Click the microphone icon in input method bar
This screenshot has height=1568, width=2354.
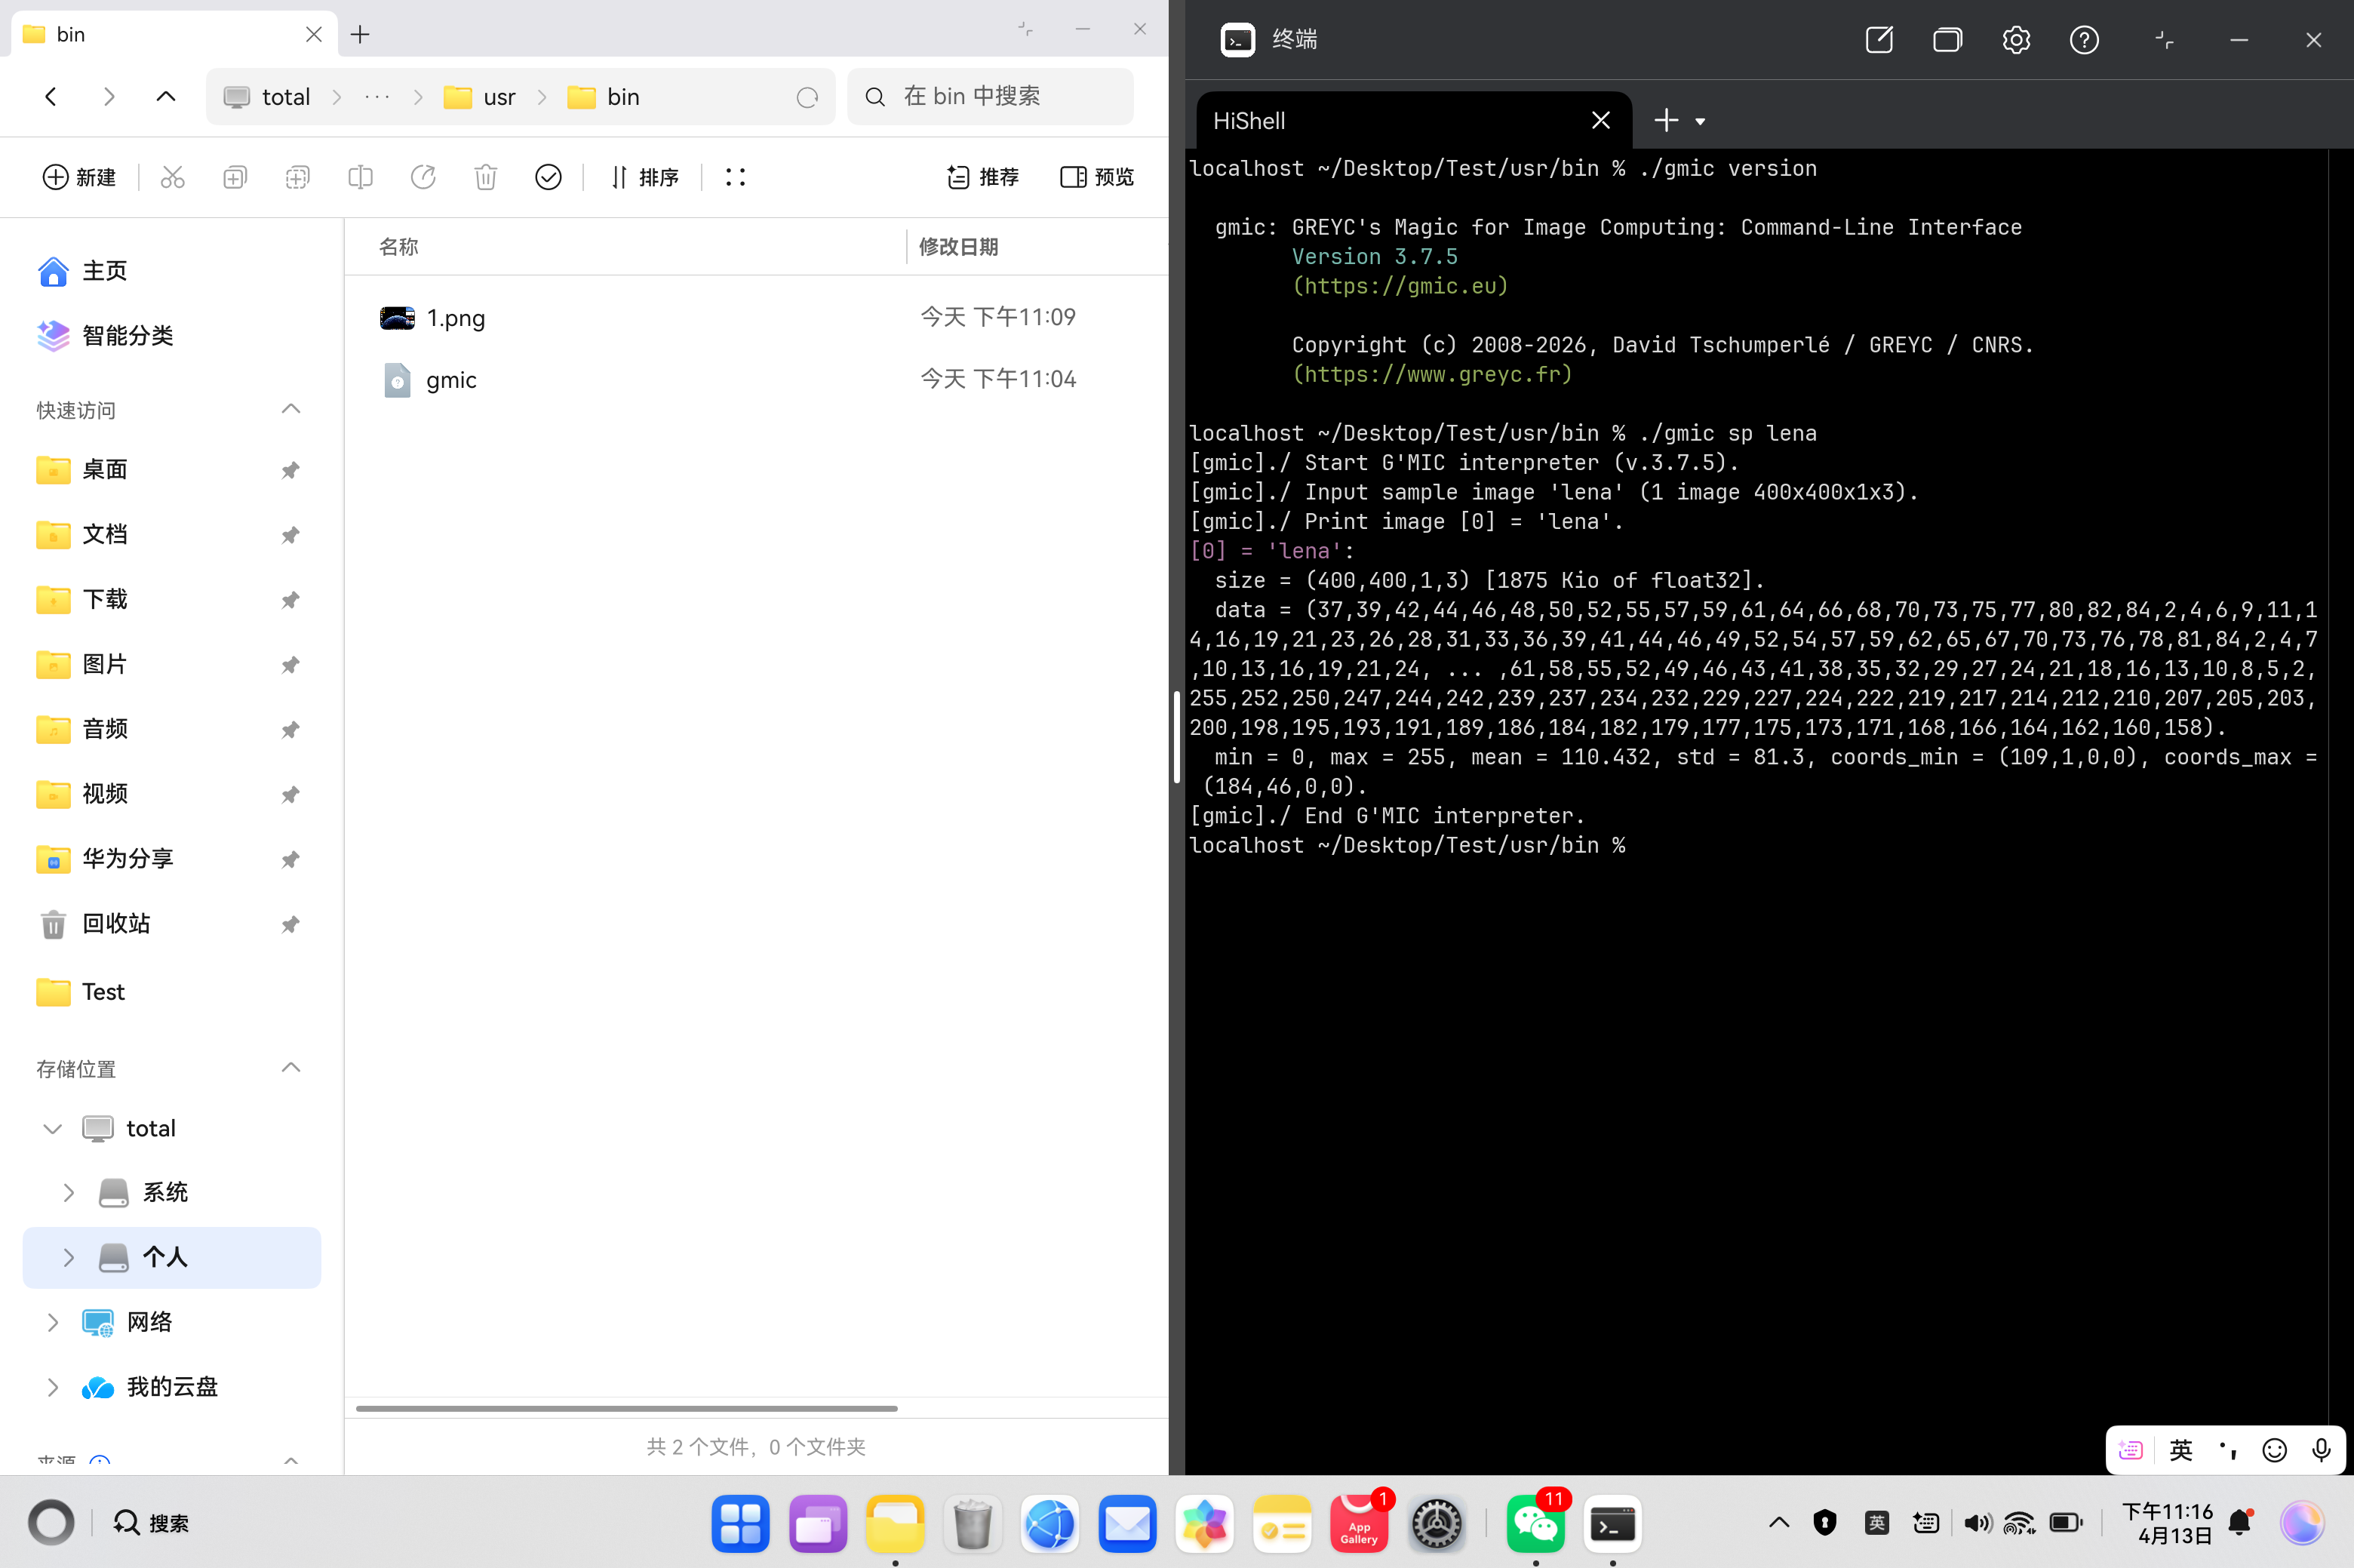[2321, 1449]
